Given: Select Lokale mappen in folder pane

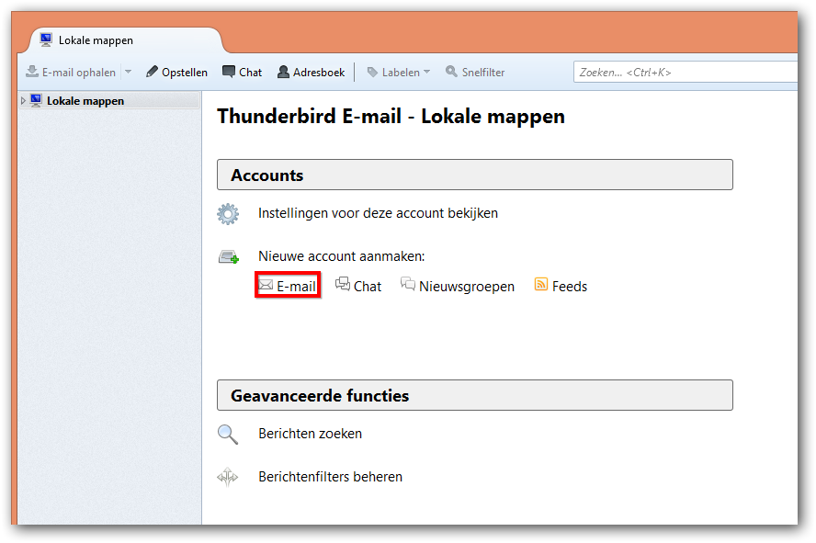Looking at the screenshot, I should click(x=109, y=100).
